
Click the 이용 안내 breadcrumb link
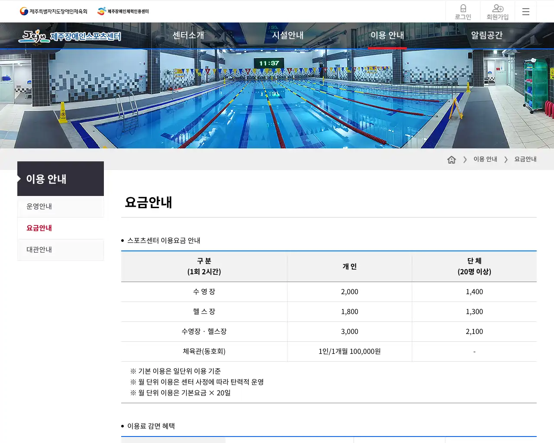pos(485,159)
